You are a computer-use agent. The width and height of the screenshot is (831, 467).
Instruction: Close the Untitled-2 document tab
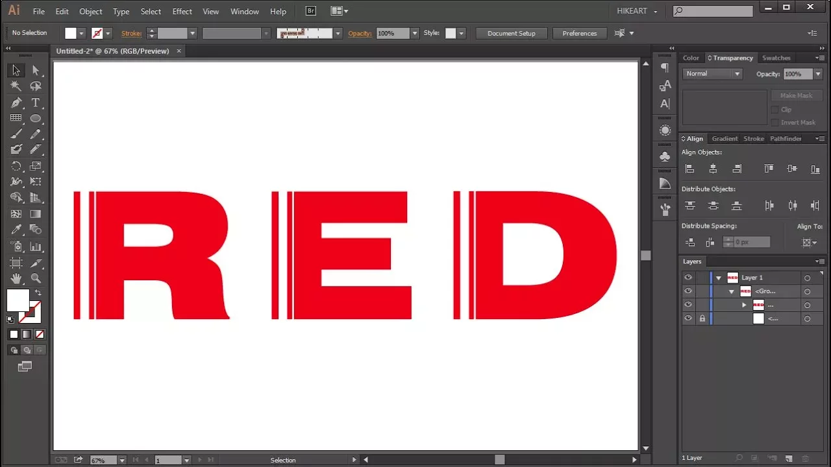pos(179,51)
